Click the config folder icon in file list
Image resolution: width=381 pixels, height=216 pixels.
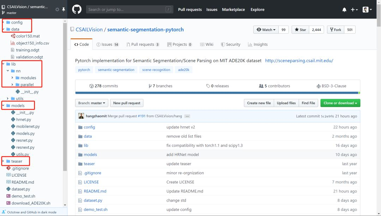point(80,127)
